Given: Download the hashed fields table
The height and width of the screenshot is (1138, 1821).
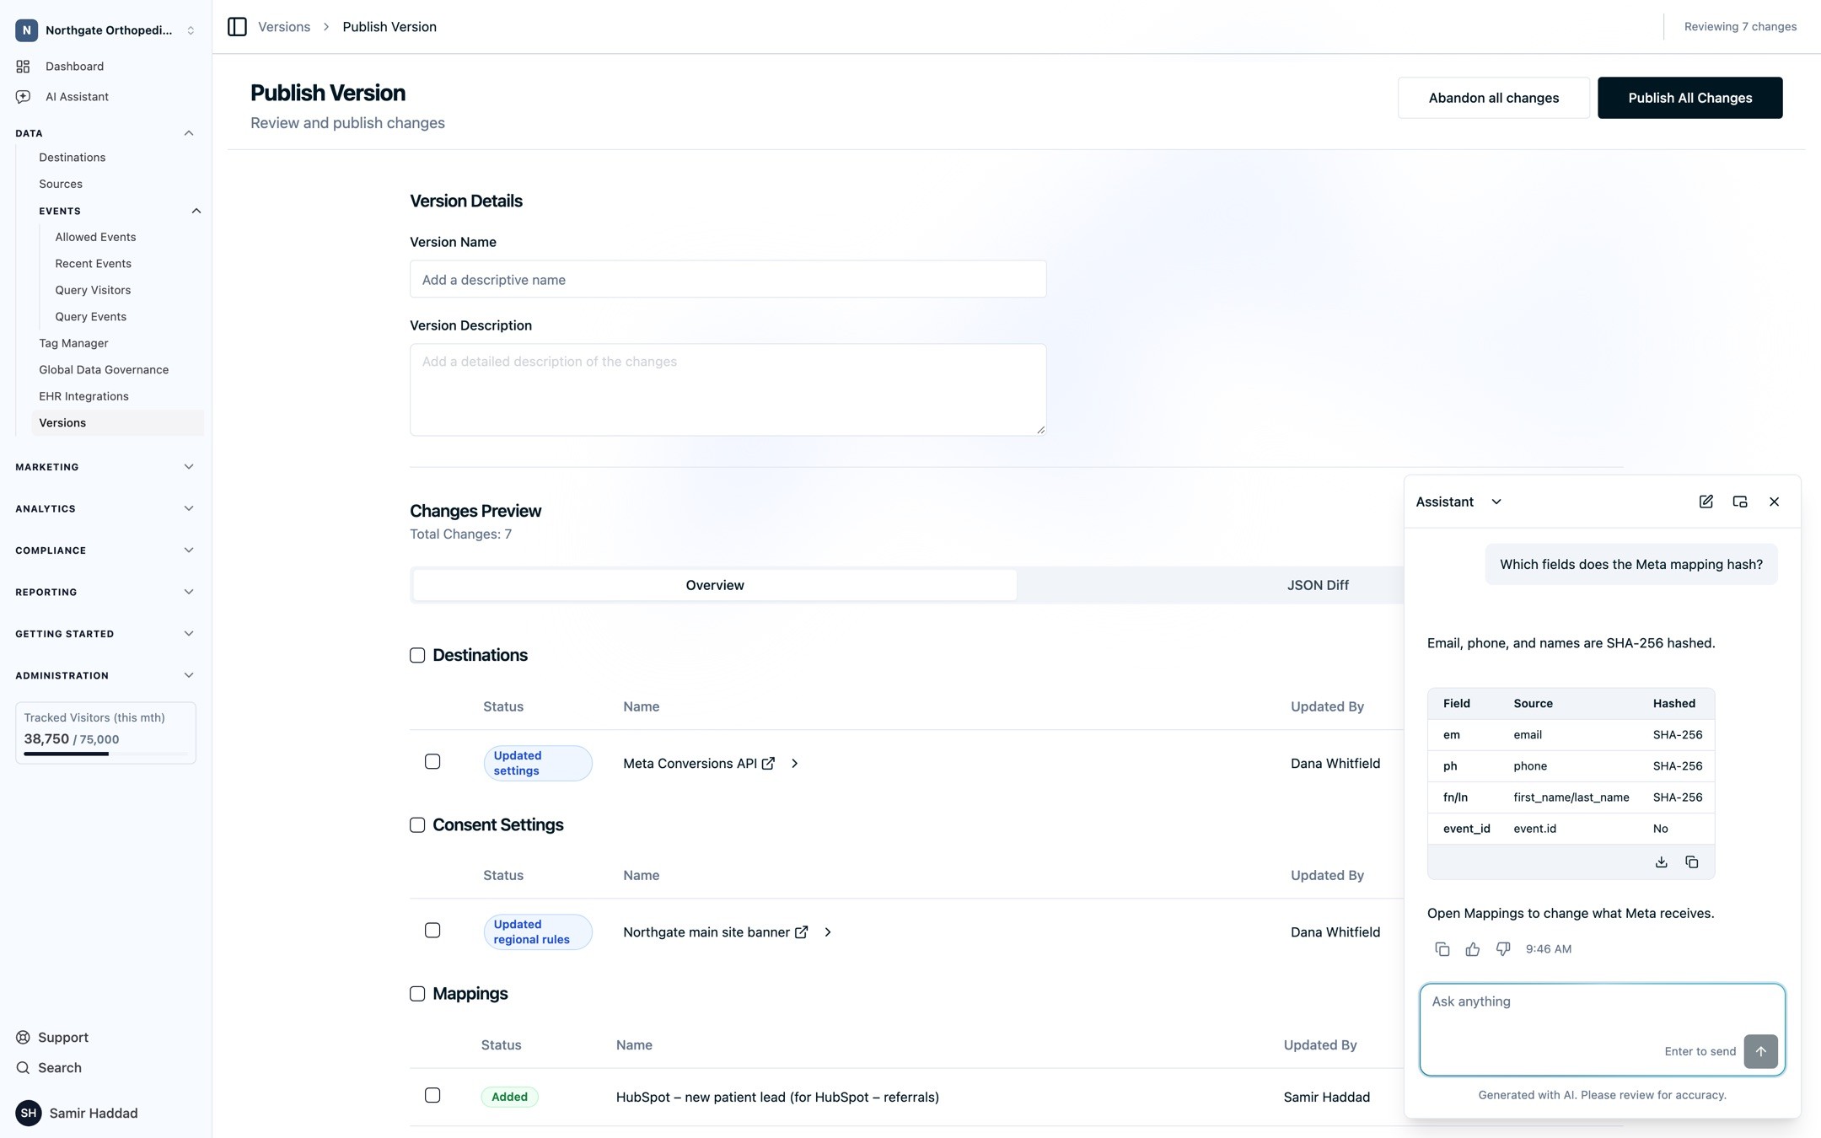Looking at the screenshot, I should coord(1661,862).
